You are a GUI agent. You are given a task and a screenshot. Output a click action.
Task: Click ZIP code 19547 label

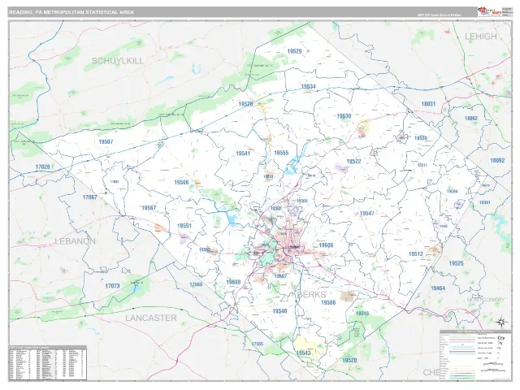tap(366, 213)
